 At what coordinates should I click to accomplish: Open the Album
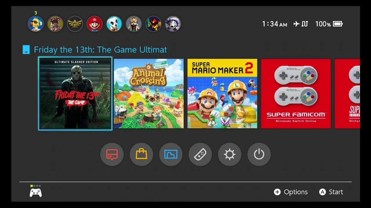[x=171, y=154]
